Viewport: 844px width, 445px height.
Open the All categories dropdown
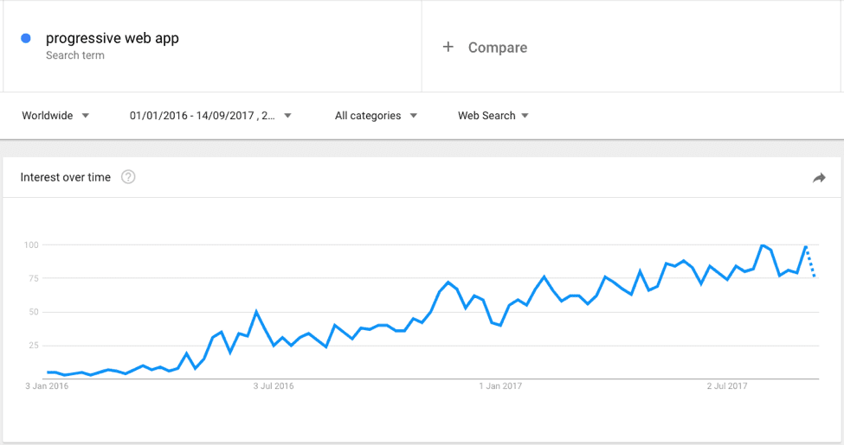[376, 116]
